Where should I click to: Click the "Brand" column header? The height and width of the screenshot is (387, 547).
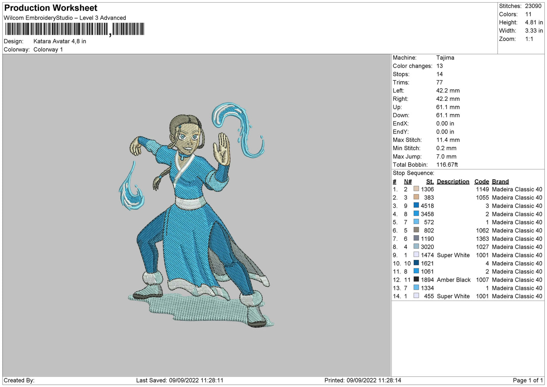[500, 182]
